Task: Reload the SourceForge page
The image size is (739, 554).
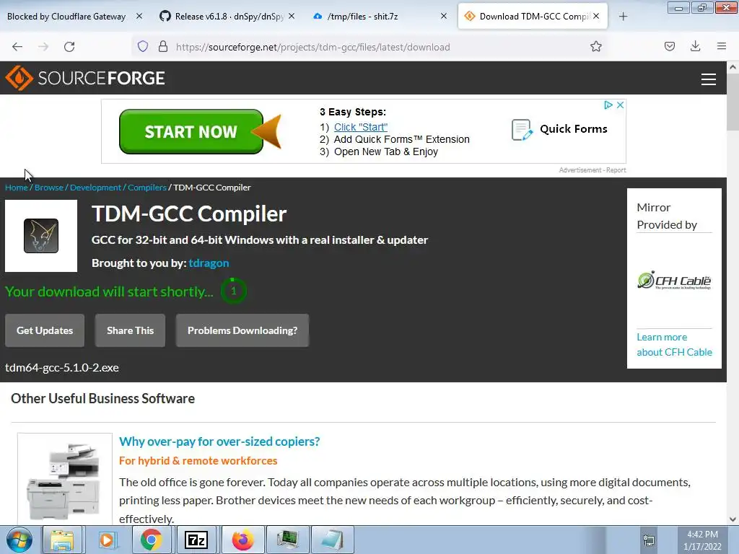Action: click(x=69, y=47)
